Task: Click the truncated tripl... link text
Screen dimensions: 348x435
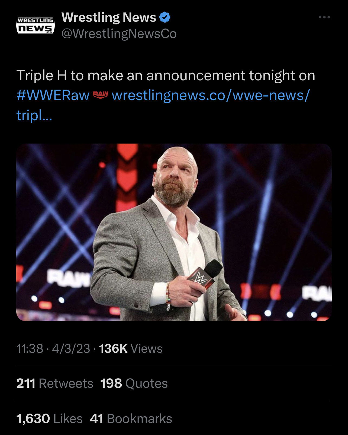Action: click(34, 115)
